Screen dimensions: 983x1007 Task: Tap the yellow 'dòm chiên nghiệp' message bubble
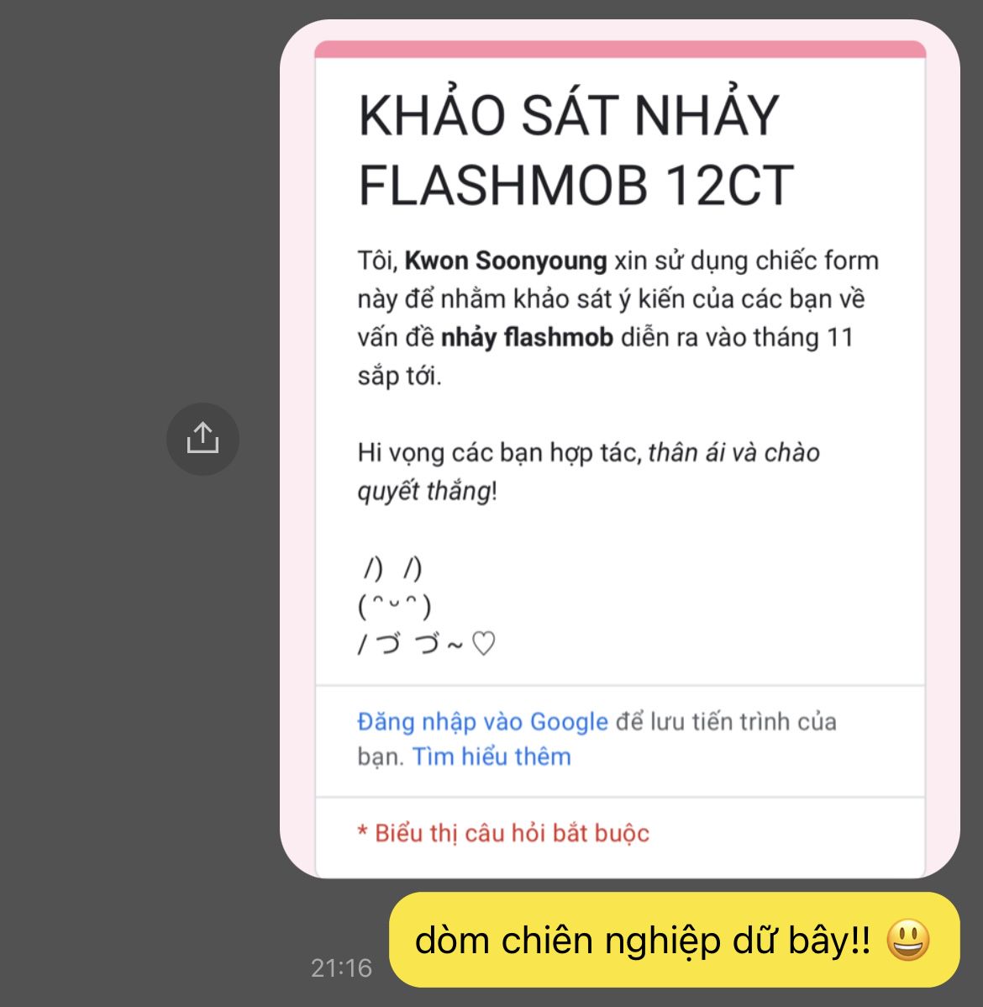pos(674,940)
